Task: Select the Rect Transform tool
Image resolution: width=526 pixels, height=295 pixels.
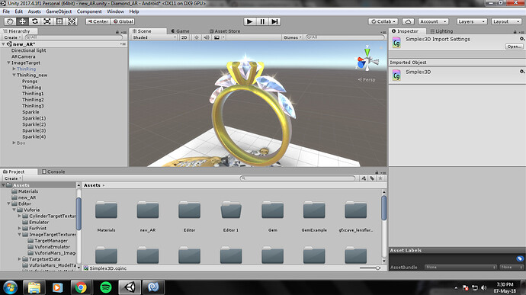Action: pos(59,21)
